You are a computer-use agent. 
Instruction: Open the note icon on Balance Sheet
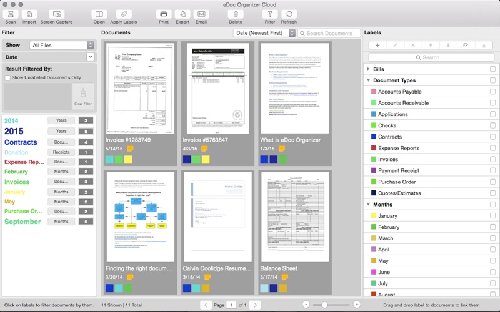(x=284, y=277)
